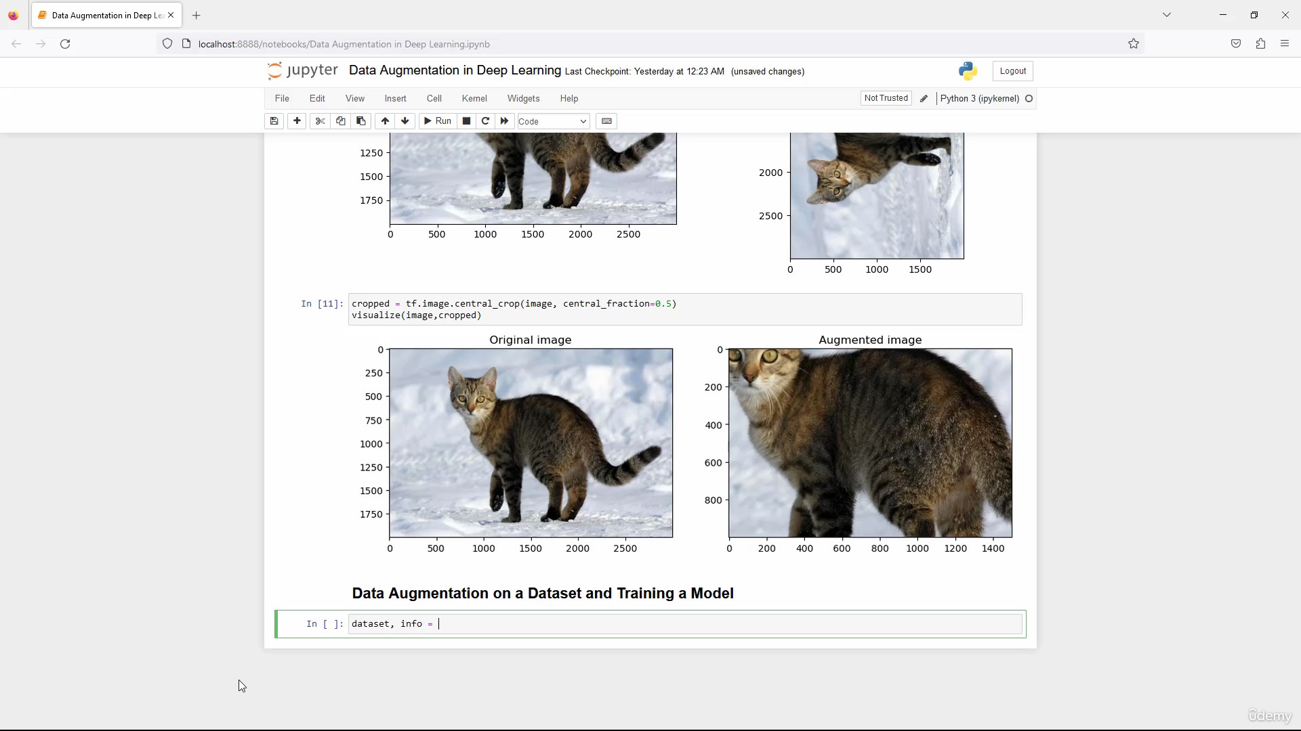Copy selected cells icon
Image resolution: width=1301 pixels, height=731 pixels.
pos(341,121)
